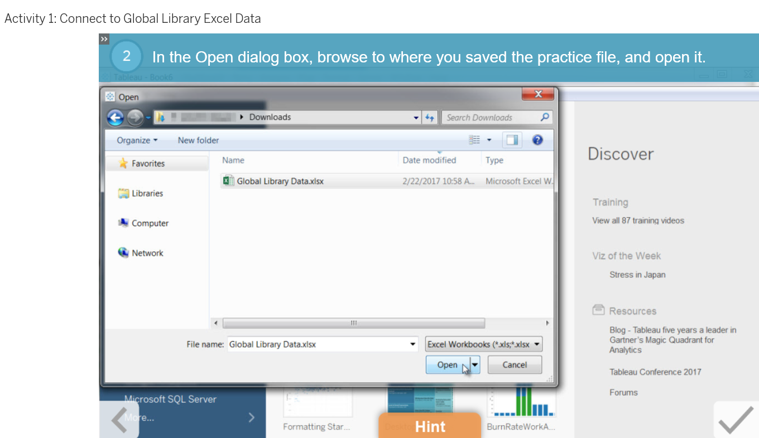The image size is (759, 438).
Task: Click the Downloads breadcrumb segment
Action: click(x=270, y=117)
